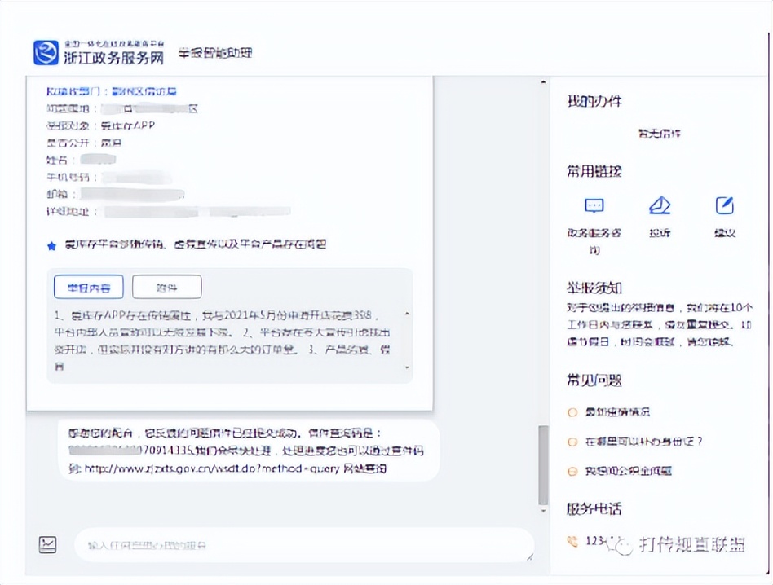The height and width of the screenshot is (585, 773).
Task: Click the image icon beside message input
Action: pos(48,544)
